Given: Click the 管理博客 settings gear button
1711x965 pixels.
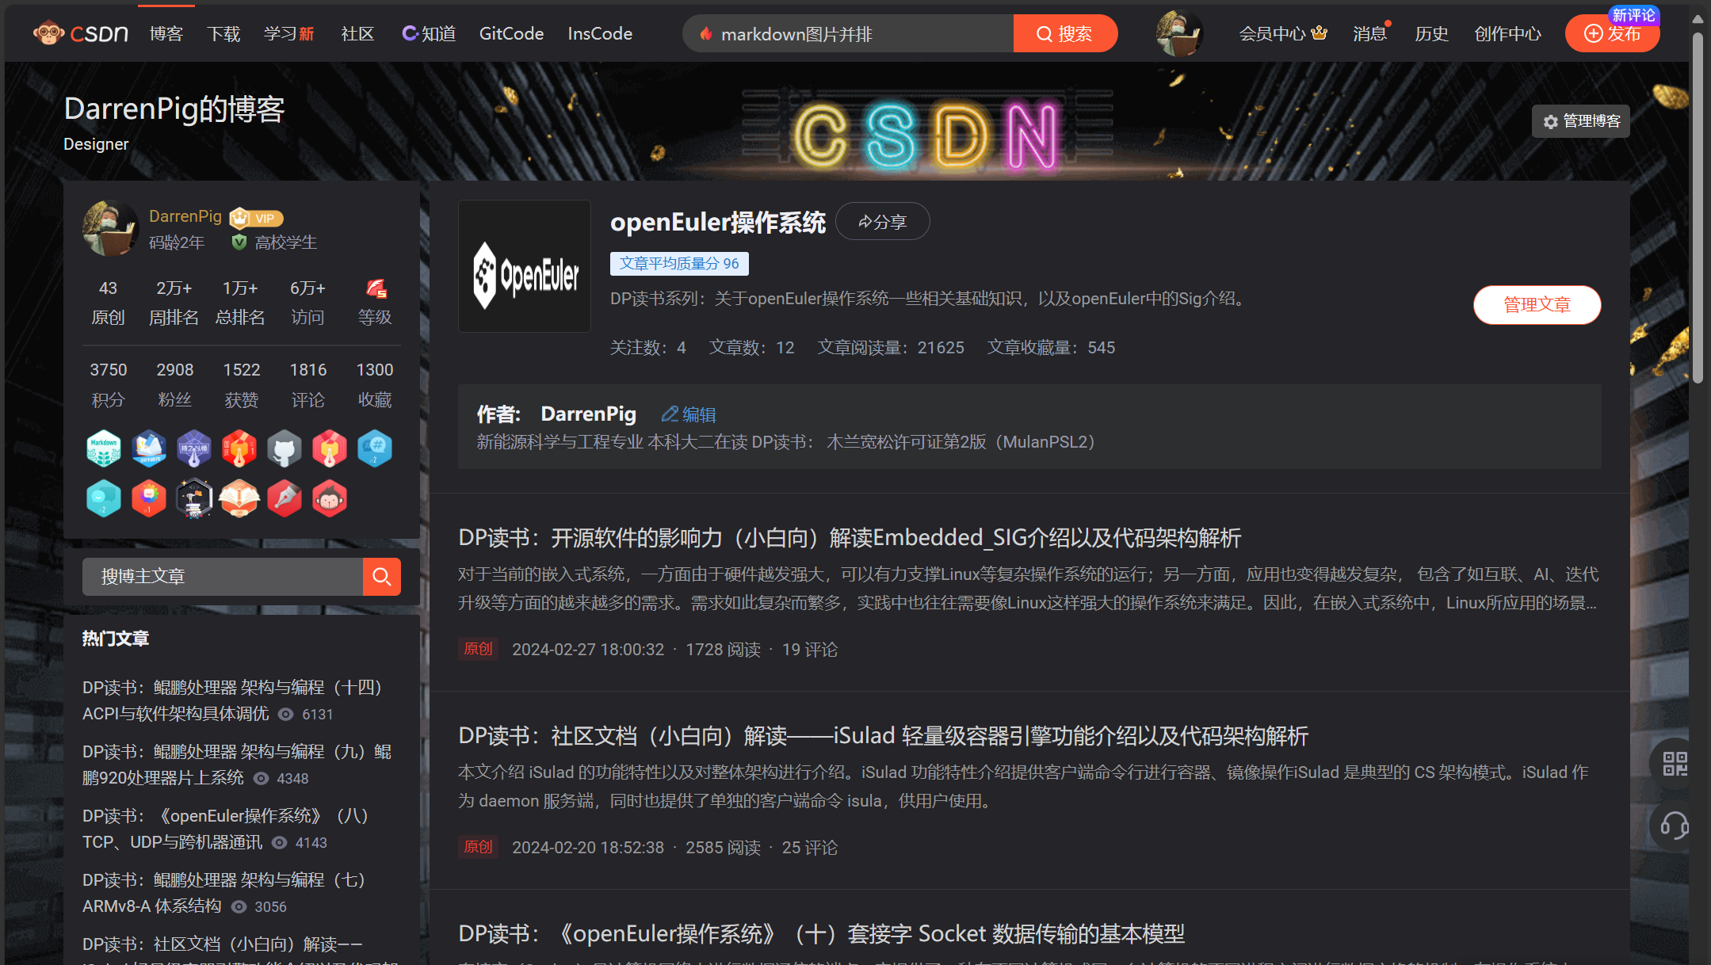Looking at the screenshot, I should [1579, 120].
